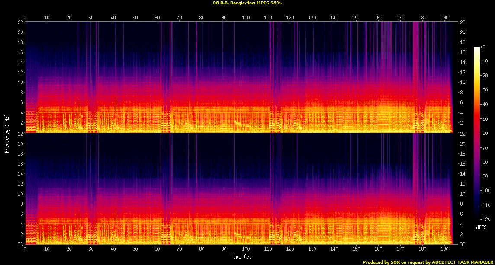Click the 100 second mark on the bottom time axis
This screenshot has width=495, height=265.
pos(246,249)
